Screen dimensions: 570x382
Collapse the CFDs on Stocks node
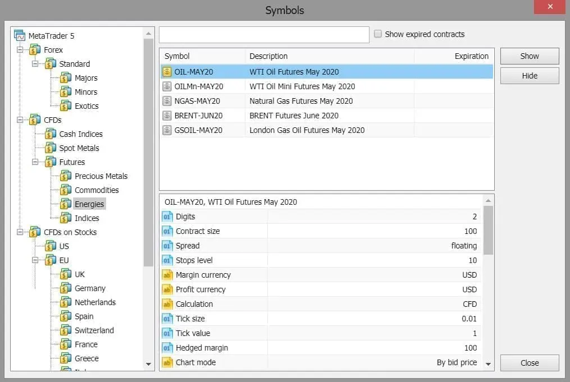tap(20, 232)
